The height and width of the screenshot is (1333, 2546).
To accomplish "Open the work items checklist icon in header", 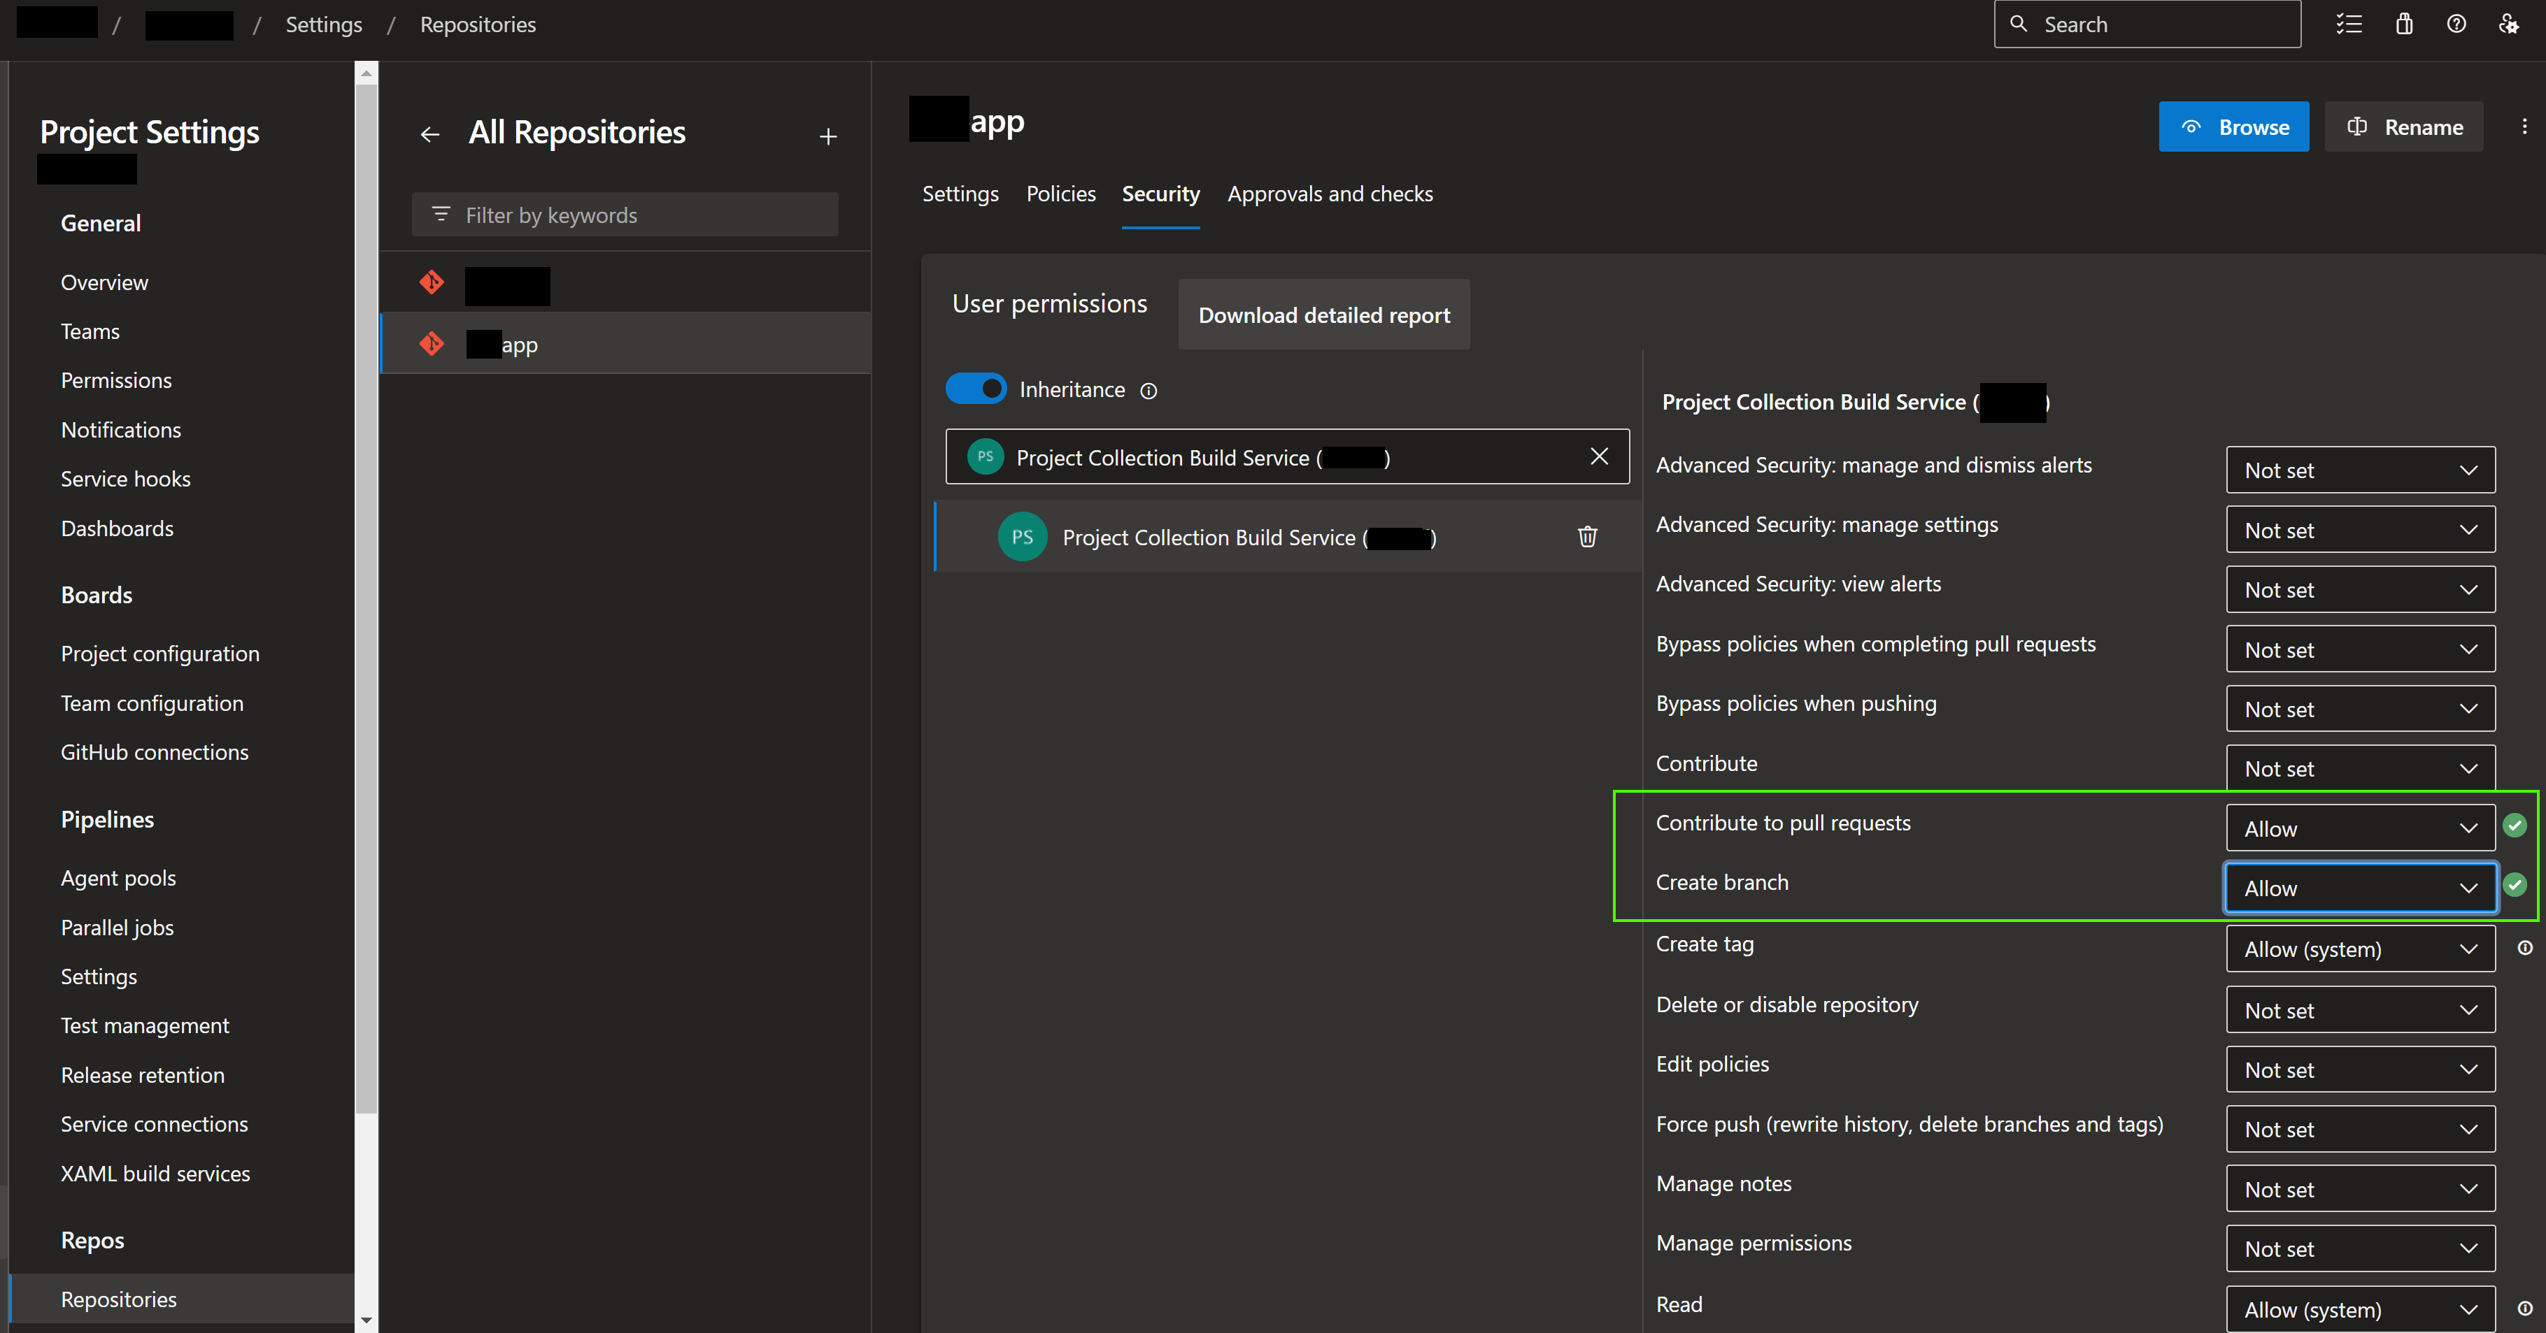I will tap(2348, 24).
